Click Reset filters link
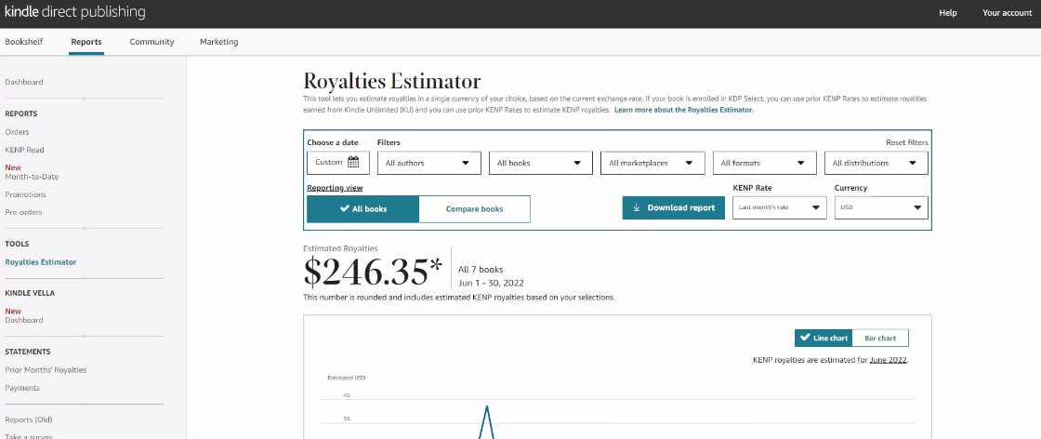The height and width of the screenshot is (439, 1041). (x=907, y=142)
